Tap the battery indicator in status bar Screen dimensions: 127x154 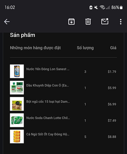(x=121, y=8)
